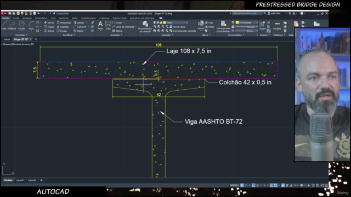Select the Texto tool
Viewport: 351px width, 197px height.
pyautogui.click(x=100, y=25)
